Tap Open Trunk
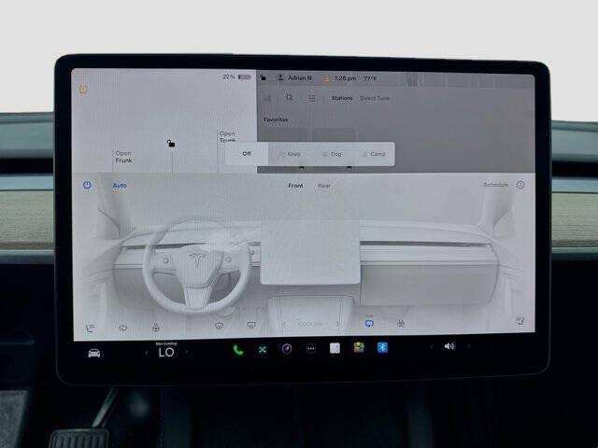The height and width of the screenshot is (448, 598). pos(227,137)
